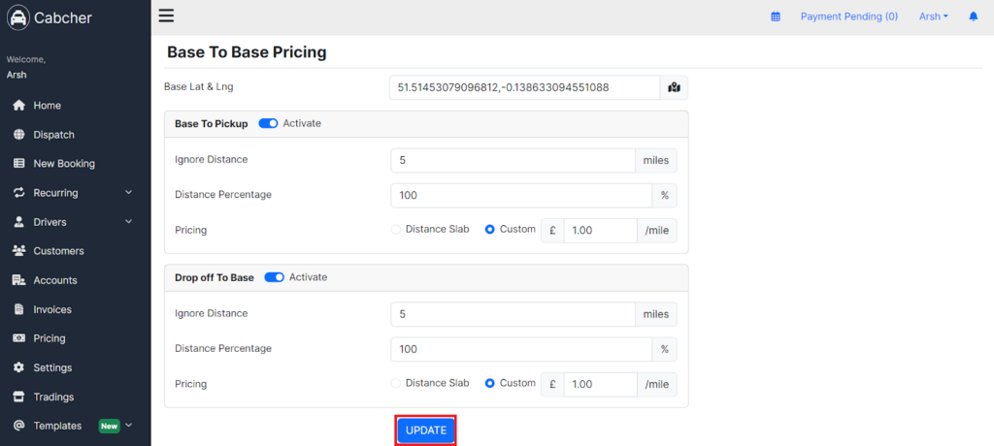Click the Base To Pickup Ignore Distance field
Viewport: 994px width, 446px height.
(x=513, y=160)
